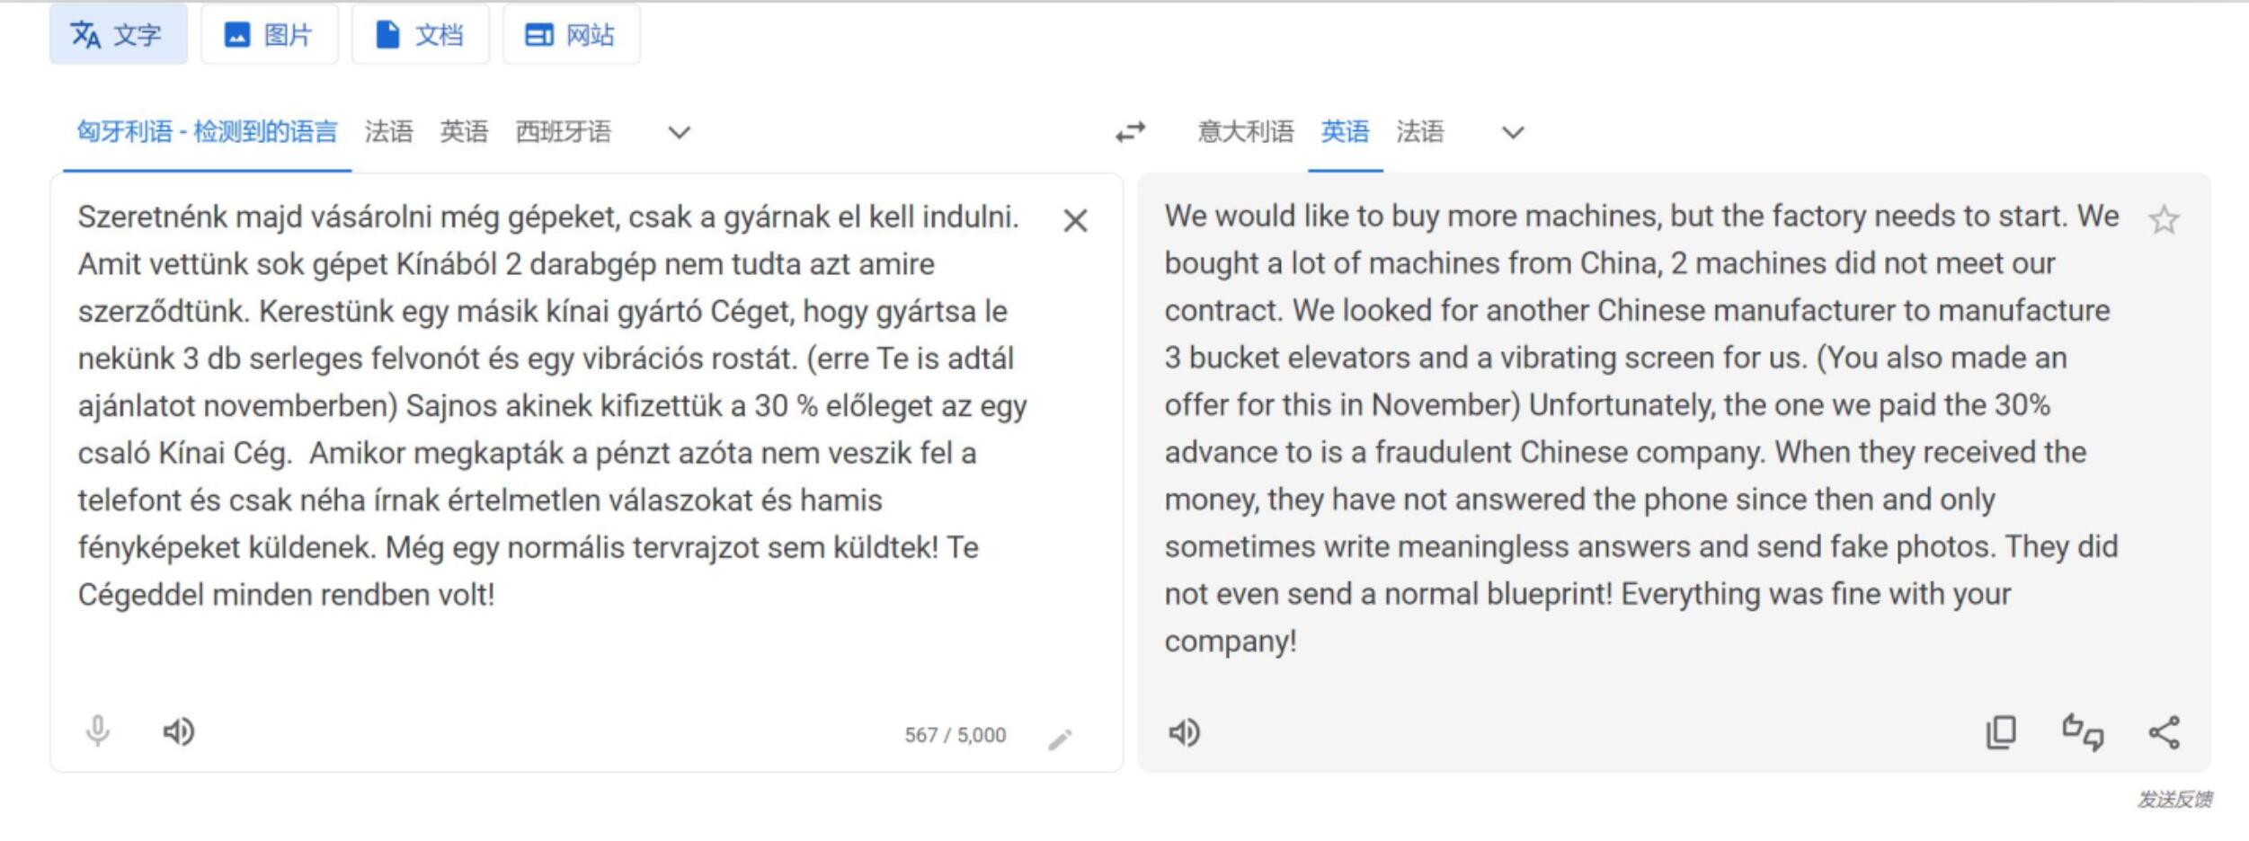Listen to the Hungarian source text

click(x=178, y=731)
